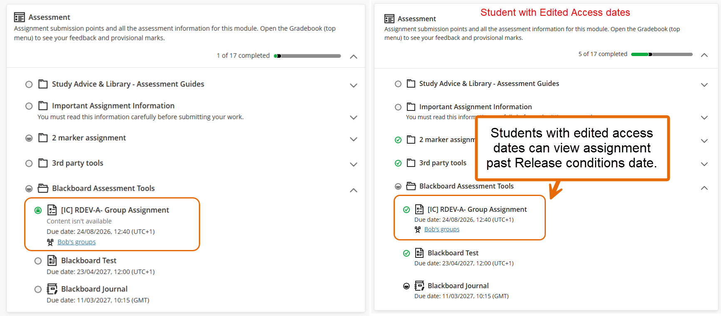
Task: Click group icon beside Bob's groups, left panel
Action: (50, 242)
